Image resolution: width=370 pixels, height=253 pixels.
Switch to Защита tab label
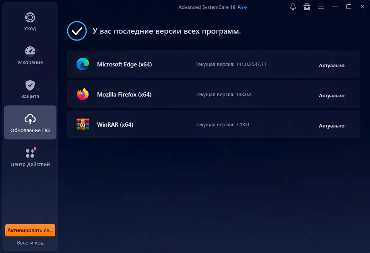[30, 97]
